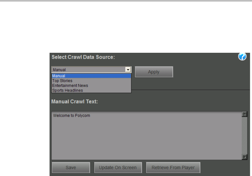Click the data source combo box showing Manual
This screenshot has height=176, width=252.
click(x=88, y=70)
